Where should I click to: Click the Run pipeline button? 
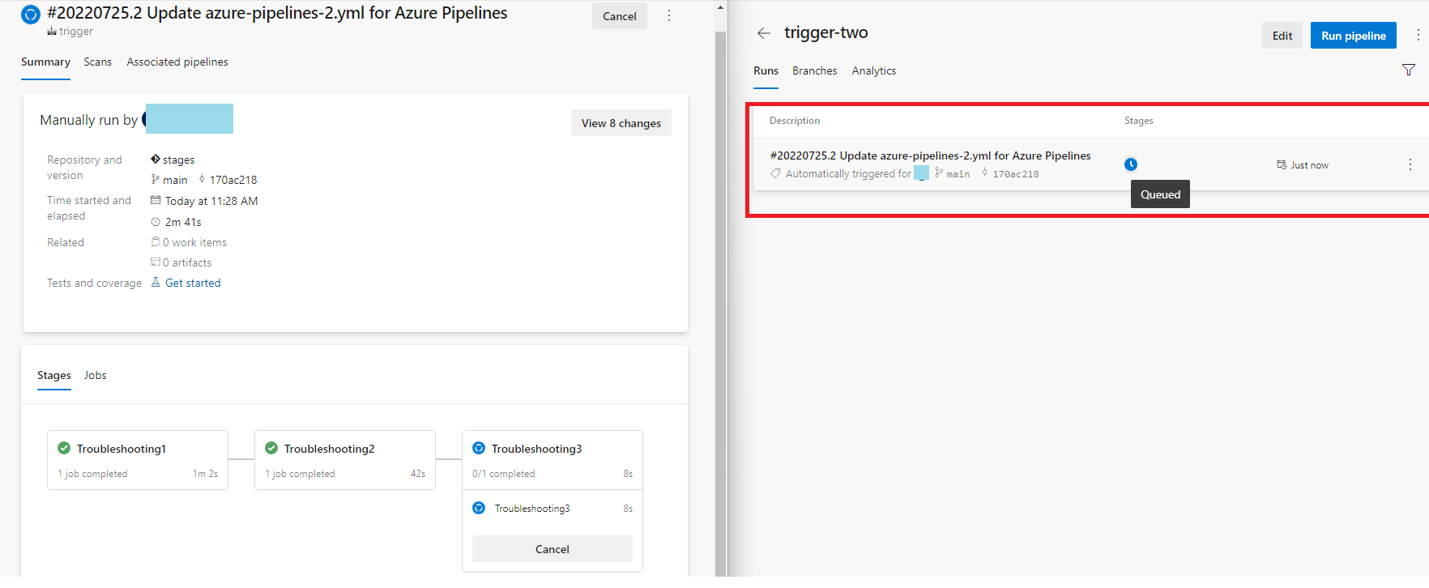(x=1354, y=36)
